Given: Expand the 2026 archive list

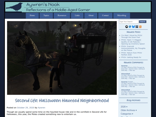Looking at the screenshot, I should tap(124, 107).
